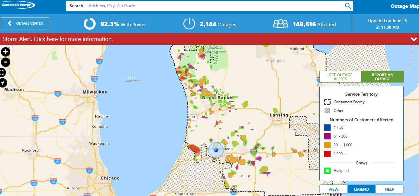Screen dimensions: 419x196
Task: Click the US 31 highway shield
Action: click(193, 117)
